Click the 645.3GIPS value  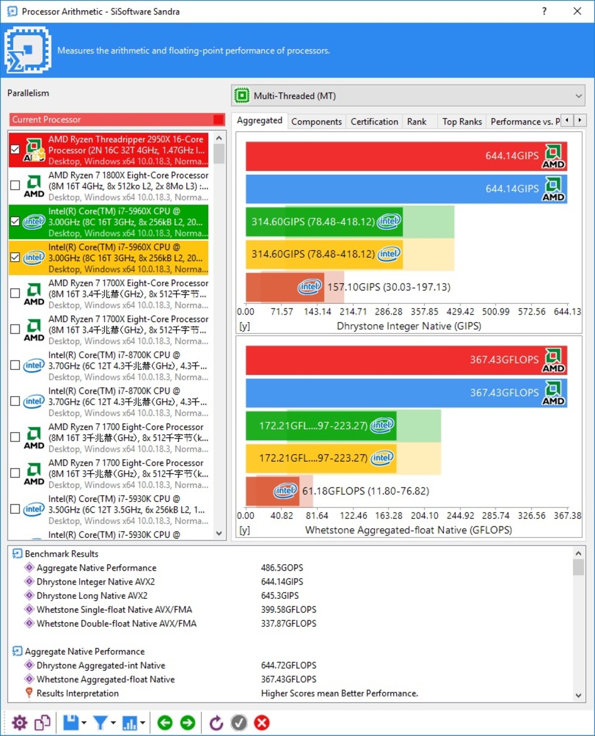pyautogui.click(x=280, y=596)
